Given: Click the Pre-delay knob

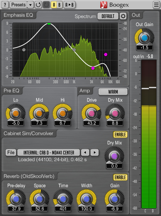Looking at the screenshot, I should point(16,199).
